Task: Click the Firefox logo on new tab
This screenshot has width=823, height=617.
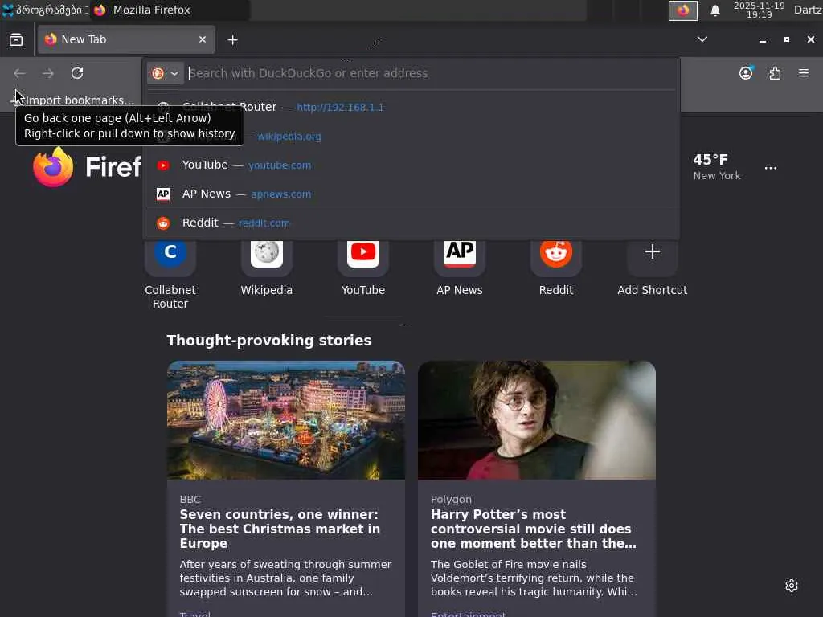Action: [53, 167]
